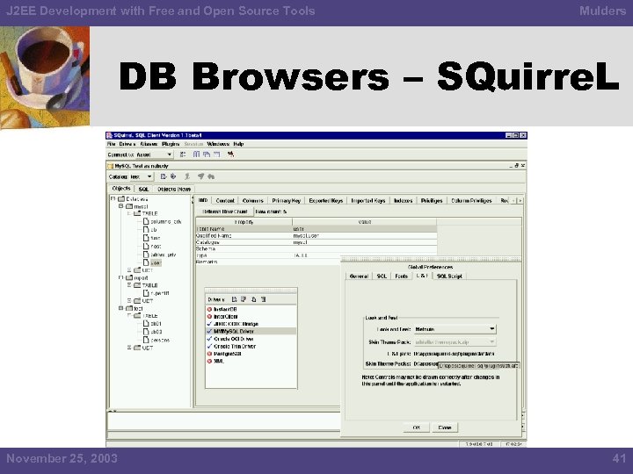Open the File menu
The height and width of the screenshot is (474, 633).
[112, 144]
